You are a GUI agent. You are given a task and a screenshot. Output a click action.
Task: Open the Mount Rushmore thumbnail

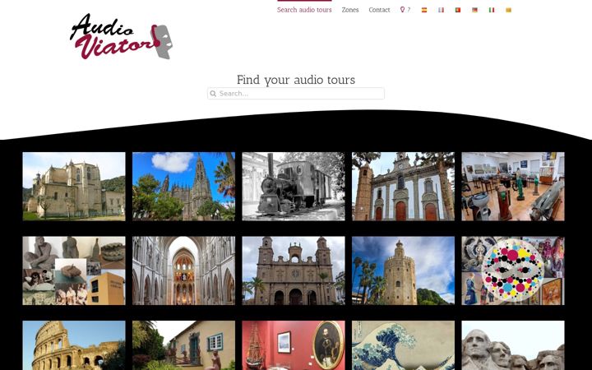click(513, 345)
